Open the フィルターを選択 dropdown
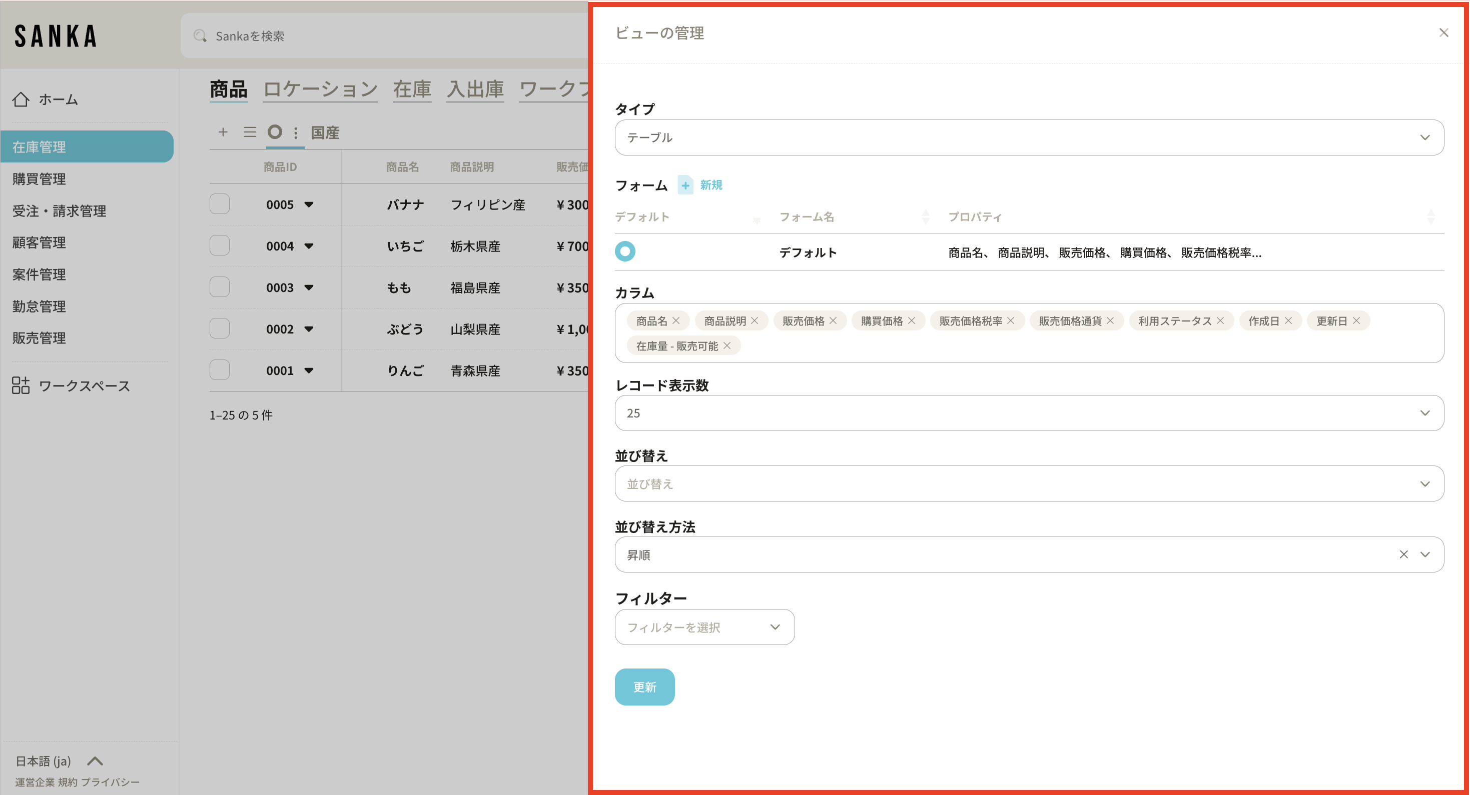This screenshot has height=795, width=1470. pyautogui.click(x=704, y=627)
